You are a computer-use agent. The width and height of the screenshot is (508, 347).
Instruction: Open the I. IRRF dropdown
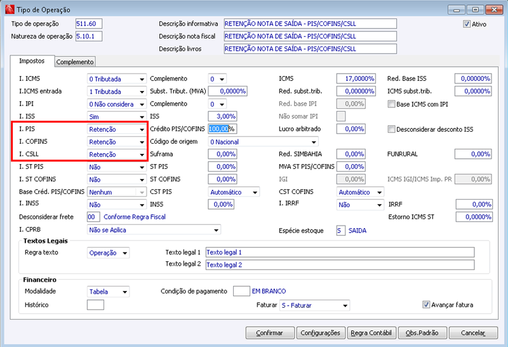[360, 205]
